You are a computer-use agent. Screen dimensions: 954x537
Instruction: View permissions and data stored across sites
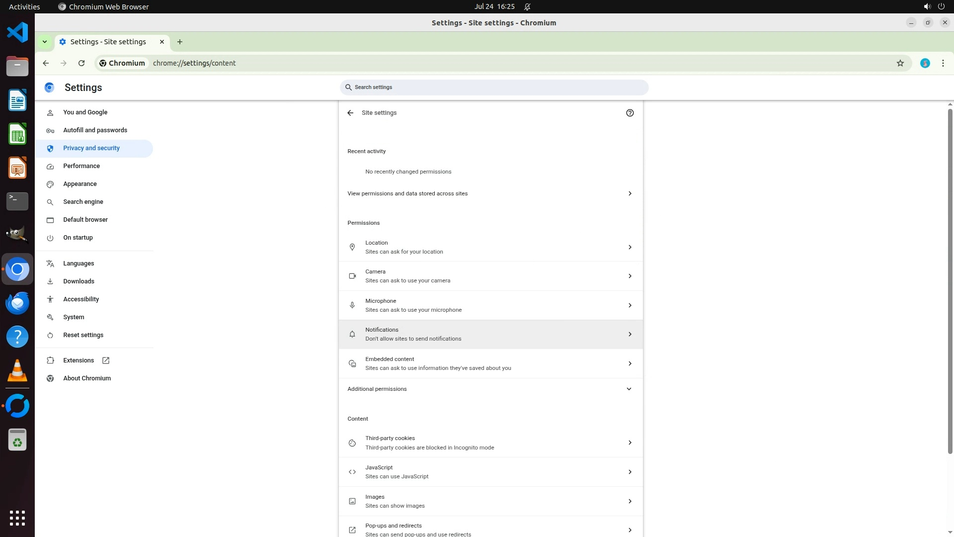pos(490,193)
